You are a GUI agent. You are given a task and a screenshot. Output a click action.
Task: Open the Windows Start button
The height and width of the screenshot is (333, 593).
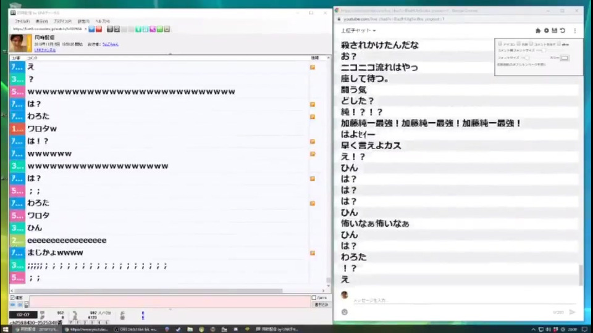pyautogui.click(x=6, y=329)
